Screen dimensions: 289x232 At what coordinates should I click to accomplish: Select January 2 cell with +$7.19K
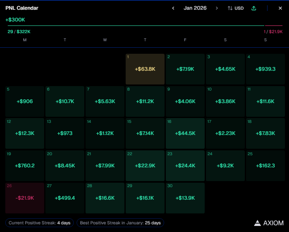[185, 69]
